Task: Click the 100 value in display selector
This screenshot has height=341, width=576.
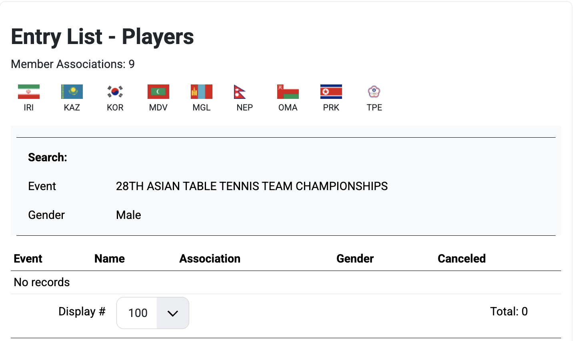Action: (138, 313)
